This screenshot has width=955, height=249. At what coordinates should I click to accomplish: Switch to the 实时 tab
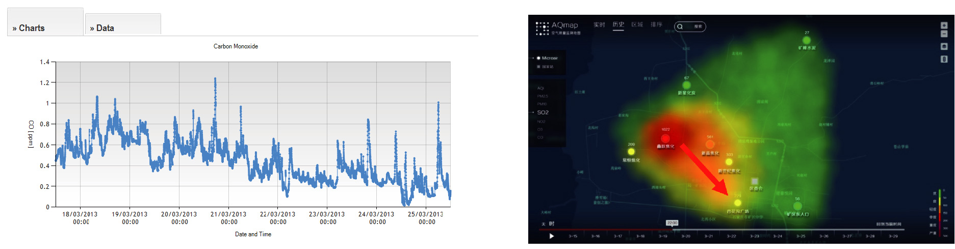pos(599,24)
